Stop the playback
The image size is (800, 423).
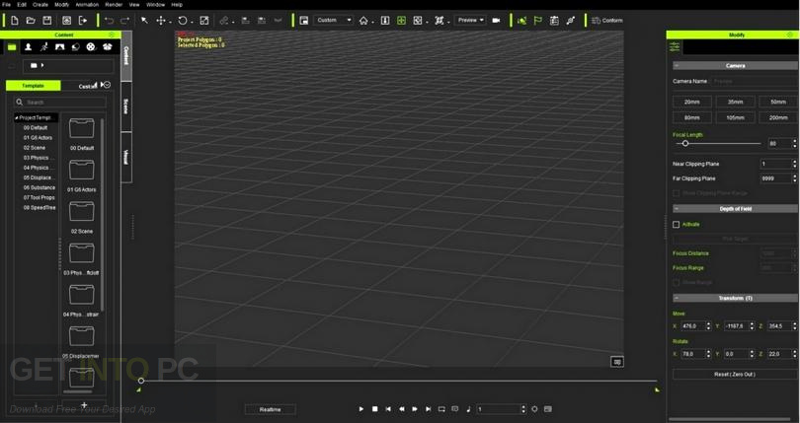(375, 409)
